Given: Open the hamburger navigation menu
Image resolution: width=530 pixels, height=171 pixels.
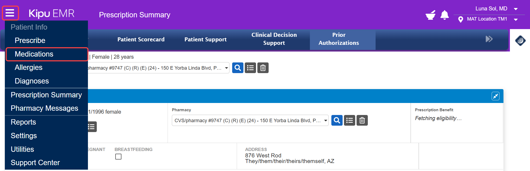Looking at the screenshot, I should (x=10, y=13).
